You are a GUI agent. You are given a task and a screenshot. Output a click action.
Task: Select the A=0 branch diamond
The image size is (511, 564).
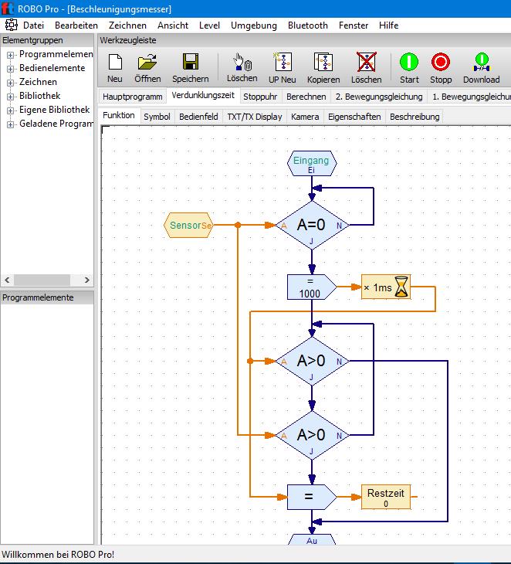[x=312, y=225]
